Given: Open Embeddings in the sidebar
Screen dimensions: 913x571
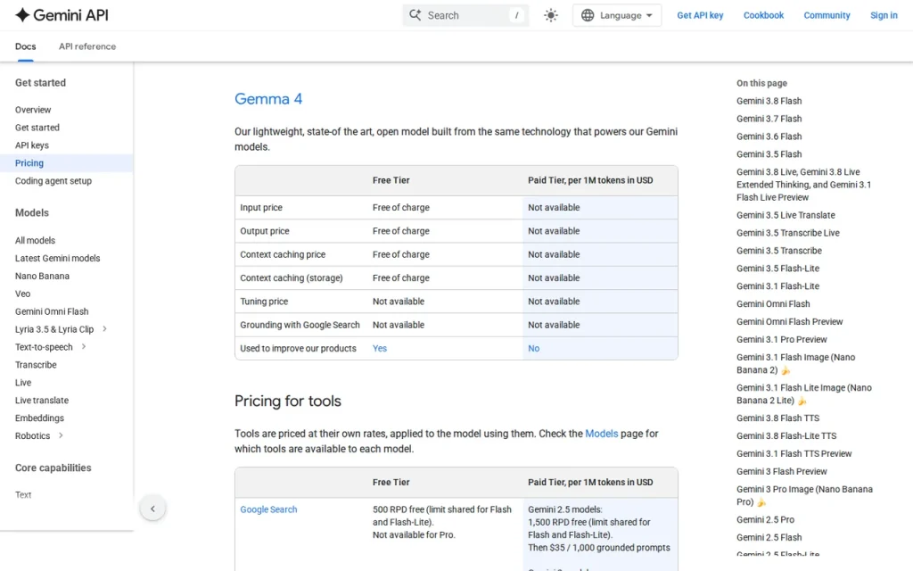Looking at the screenshot, I should click(x=39, y=418).
